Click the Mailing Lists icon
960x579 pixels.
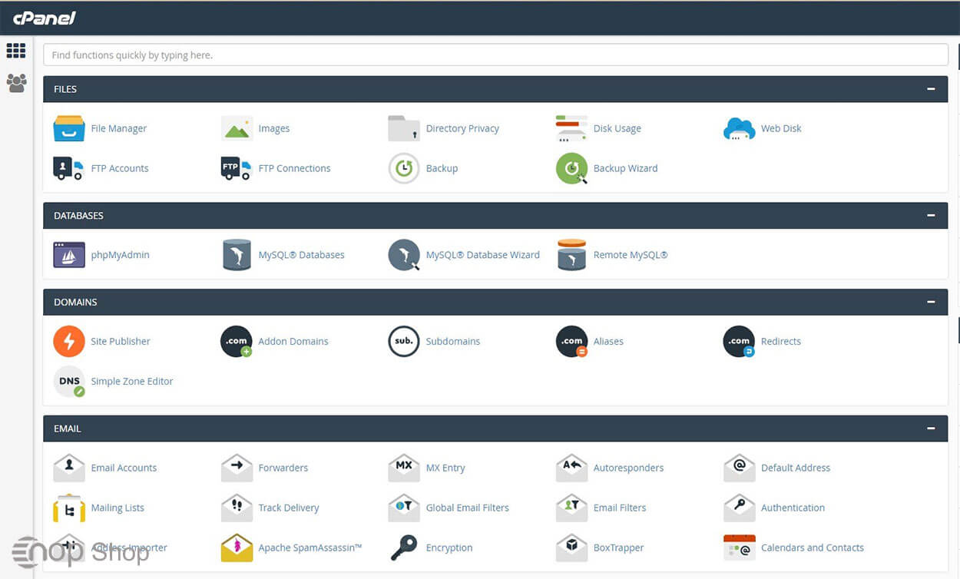point(68,507)
